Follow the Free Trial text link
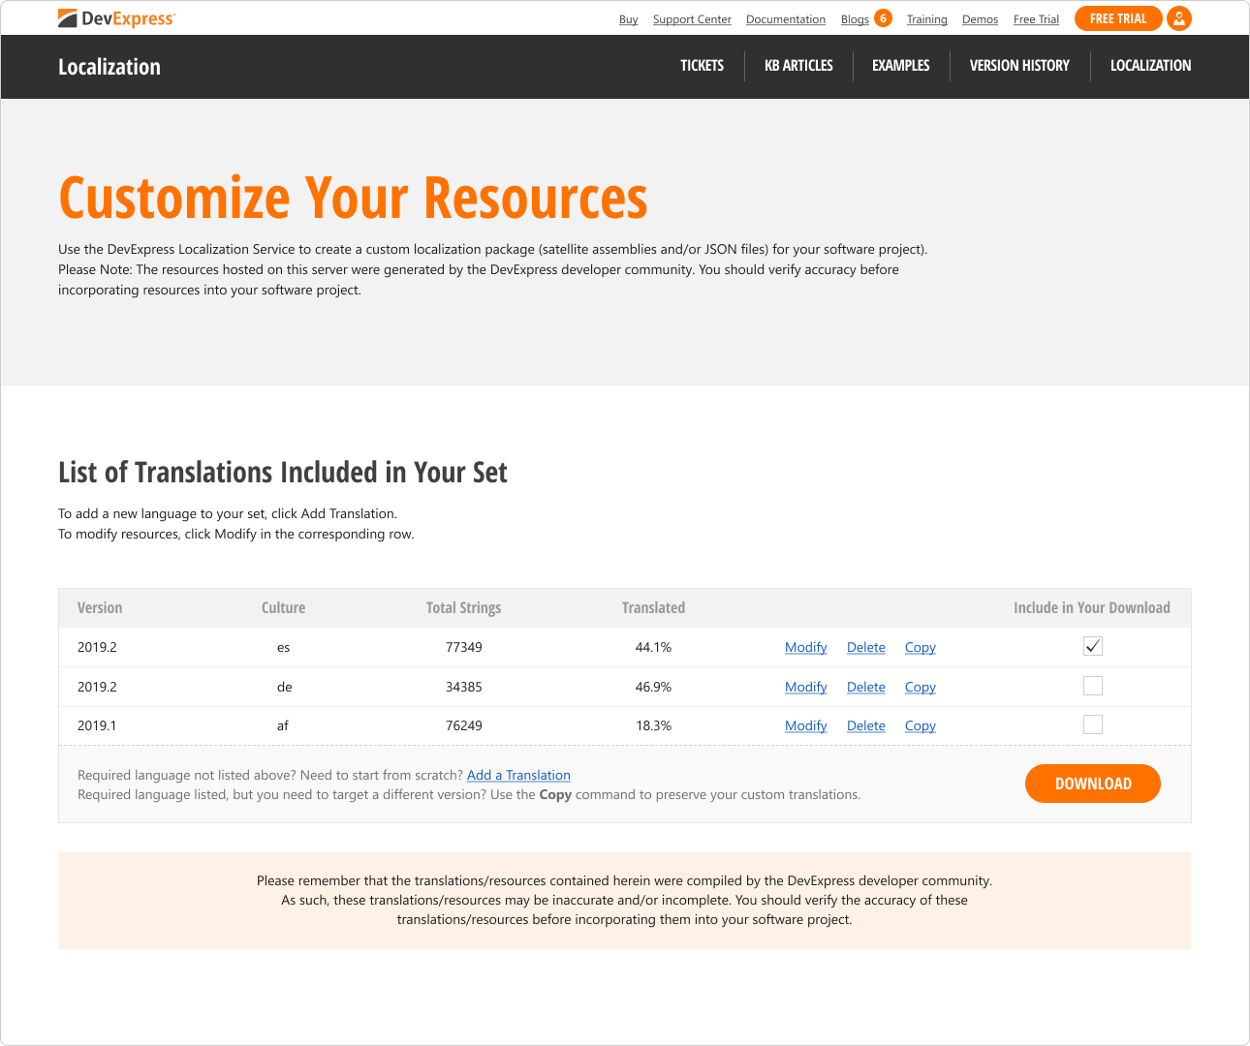 [x=1036, y=19]
